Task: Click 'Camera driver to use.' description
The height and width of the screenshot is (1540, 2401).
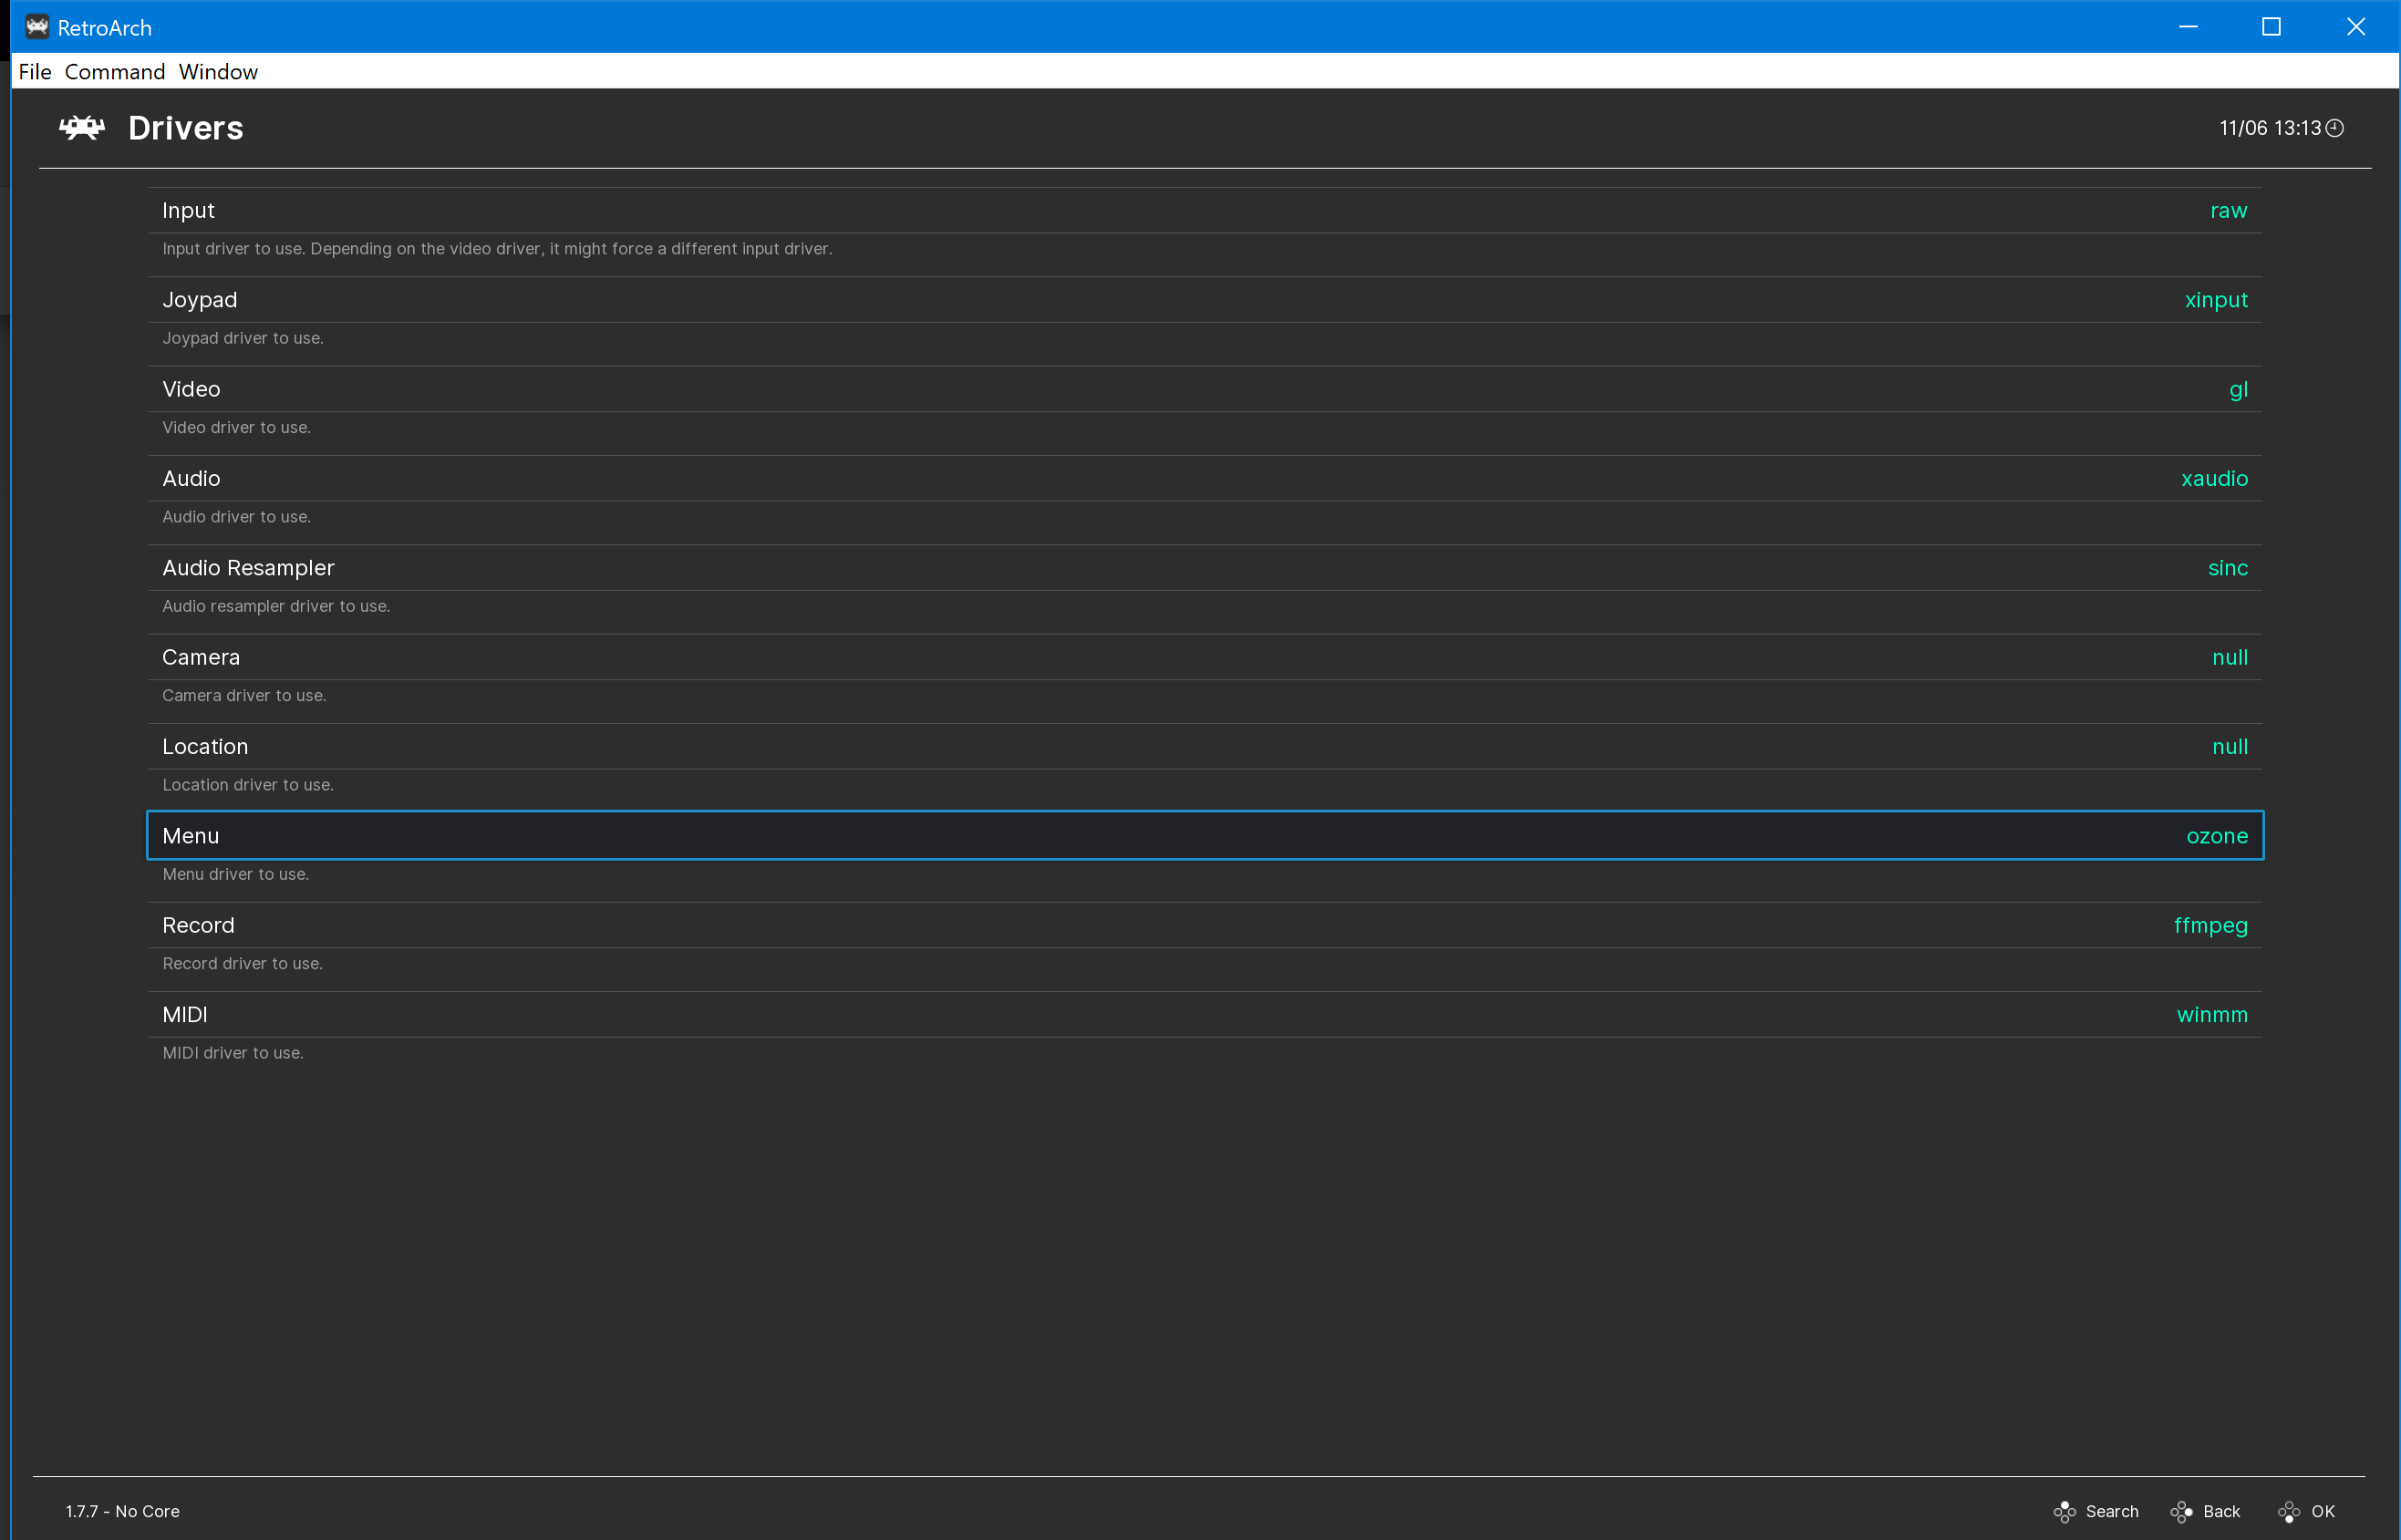Action: [x=244, y=695]
